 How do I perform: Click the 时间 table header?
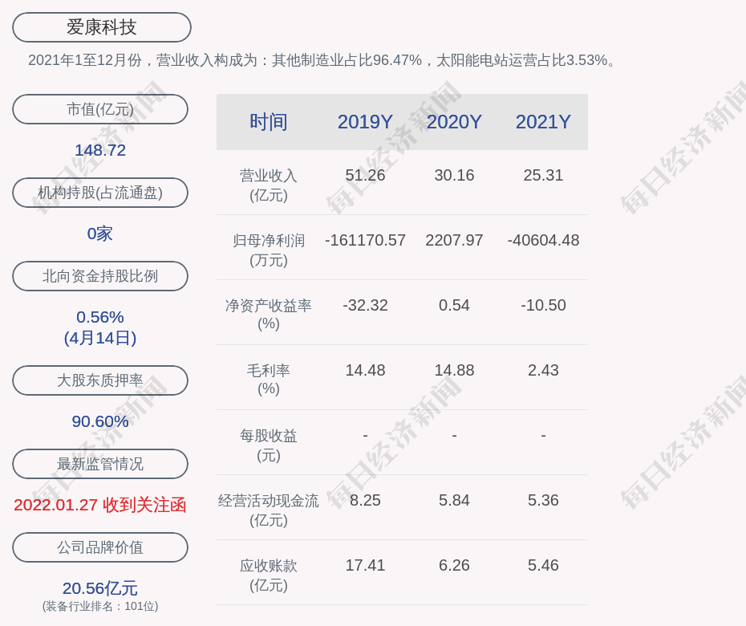[x=269, y=122]
